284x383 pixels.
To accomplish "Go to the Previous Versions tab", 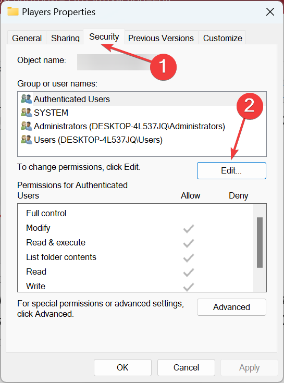I will coord(161,38).
